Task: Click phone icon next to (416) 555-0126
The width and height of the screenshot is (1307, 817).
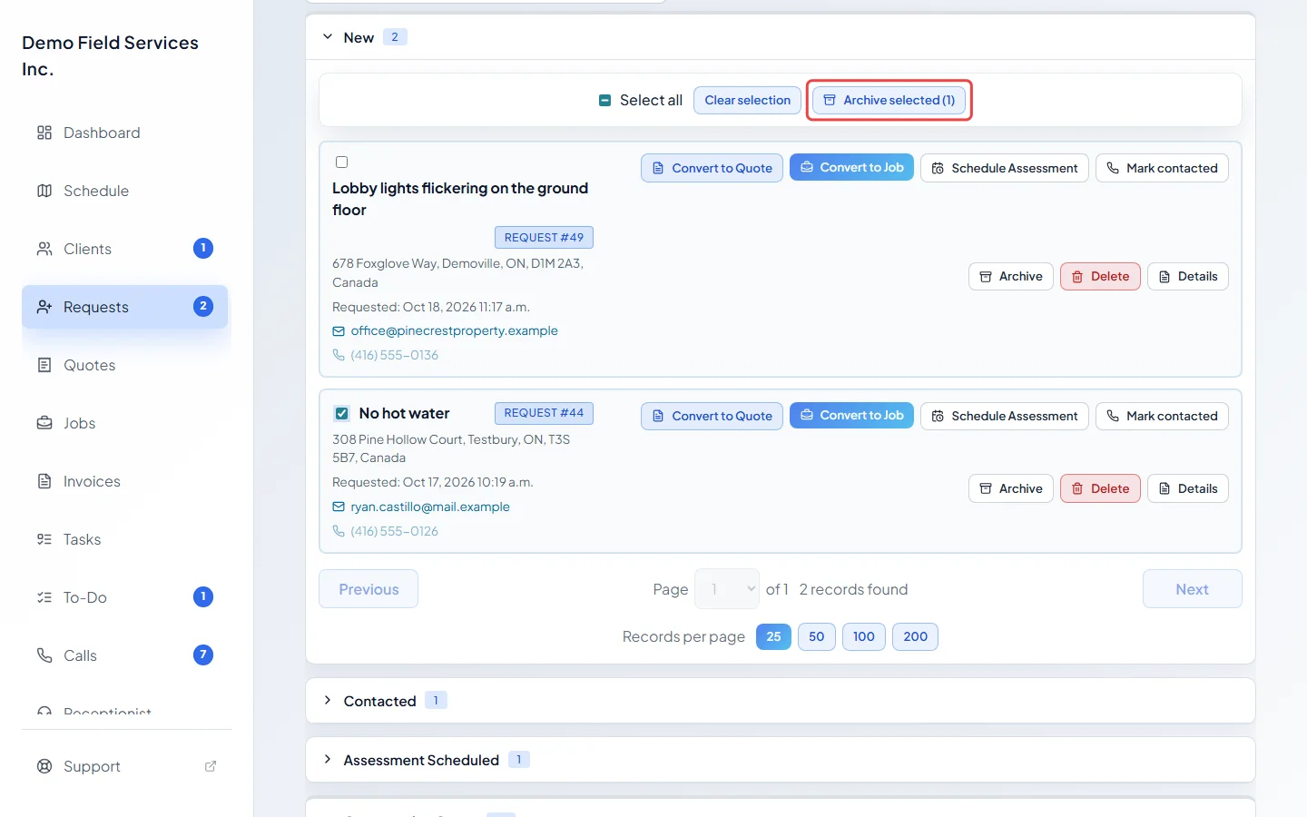Action: [x=339, y=531]
